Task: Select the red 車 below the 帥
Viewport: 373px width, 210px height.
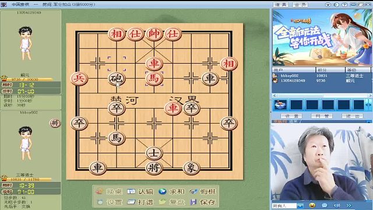Action: point(154,64)
